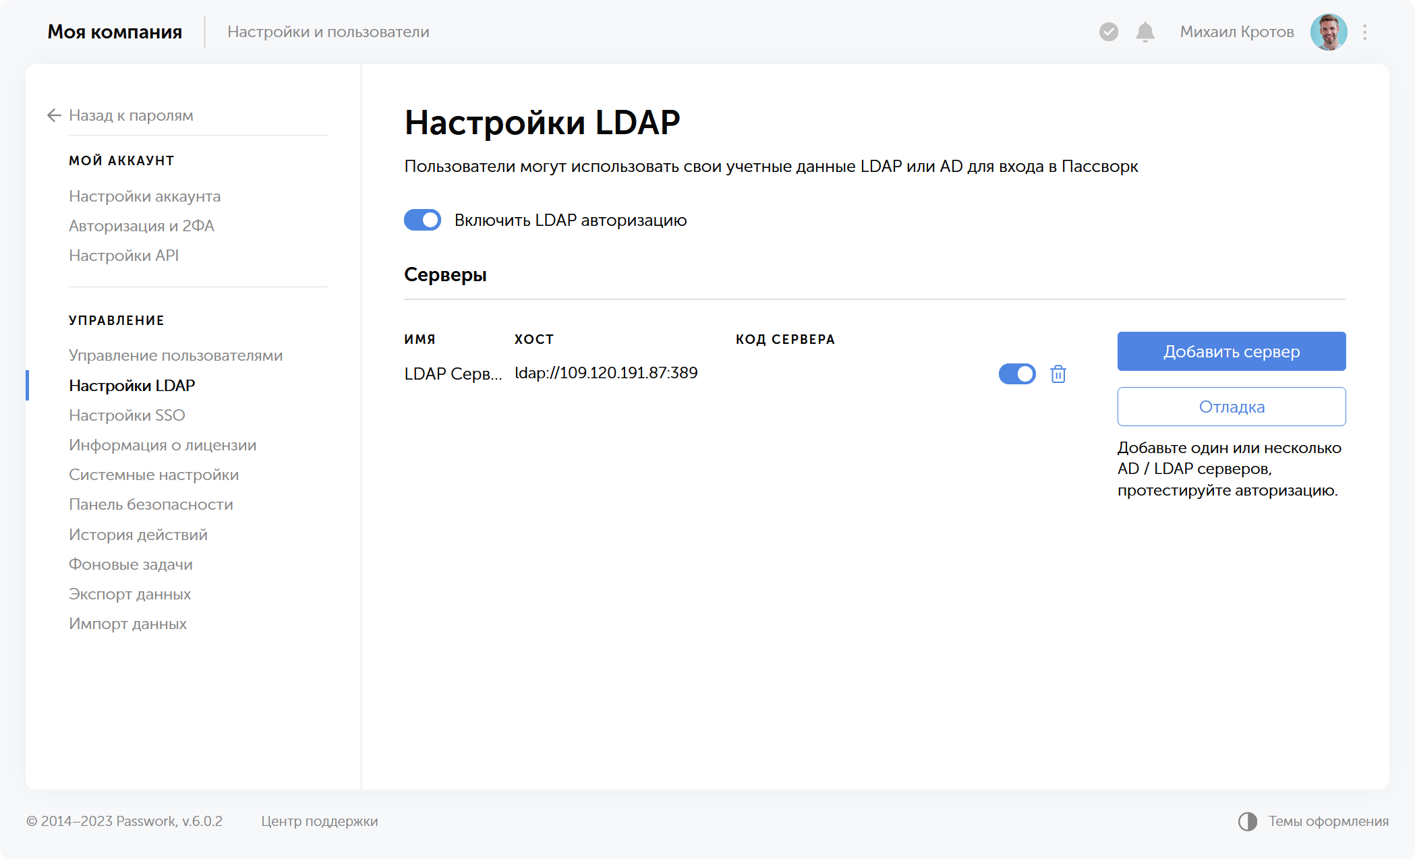This screenshot has width=1415, height=859.
Task: Switch theme via Темы оформления icon
Action: point(1247,821)
